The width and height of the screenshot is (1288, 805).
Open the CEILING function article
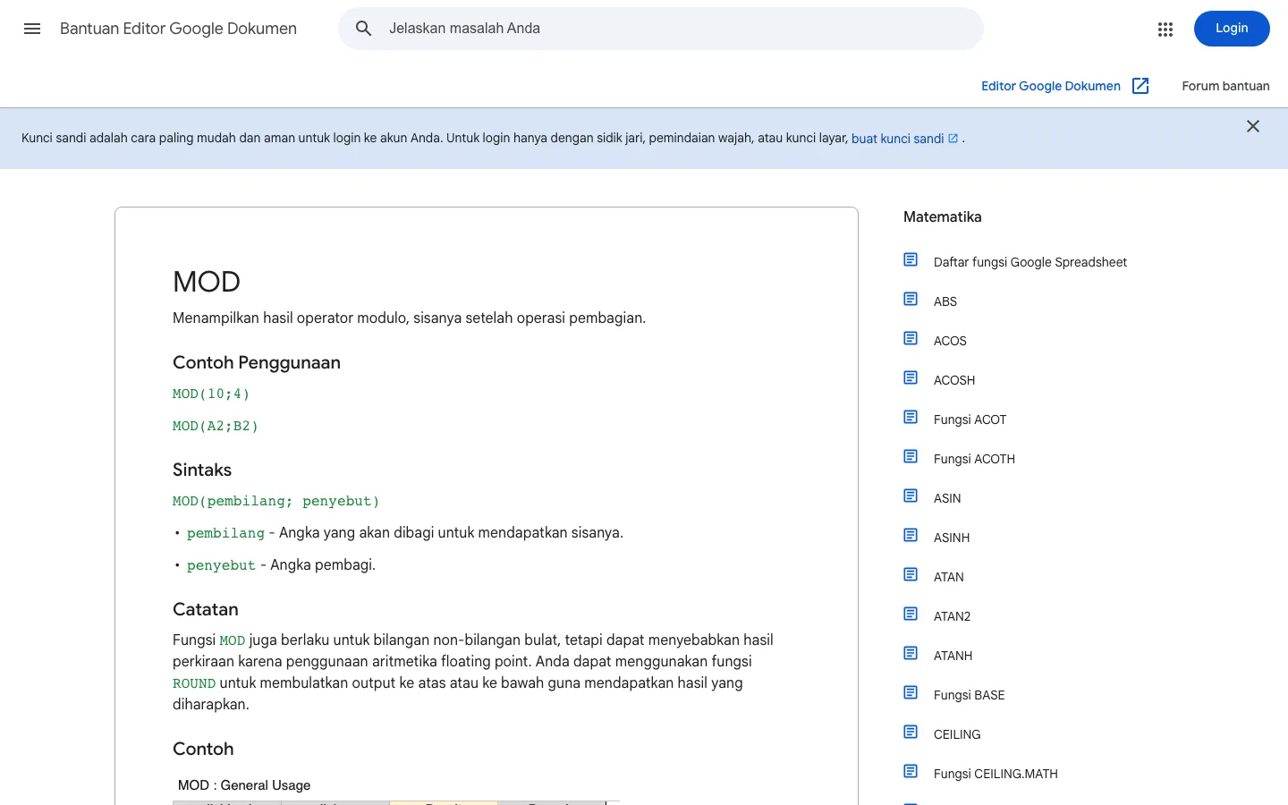pos(957,734)
